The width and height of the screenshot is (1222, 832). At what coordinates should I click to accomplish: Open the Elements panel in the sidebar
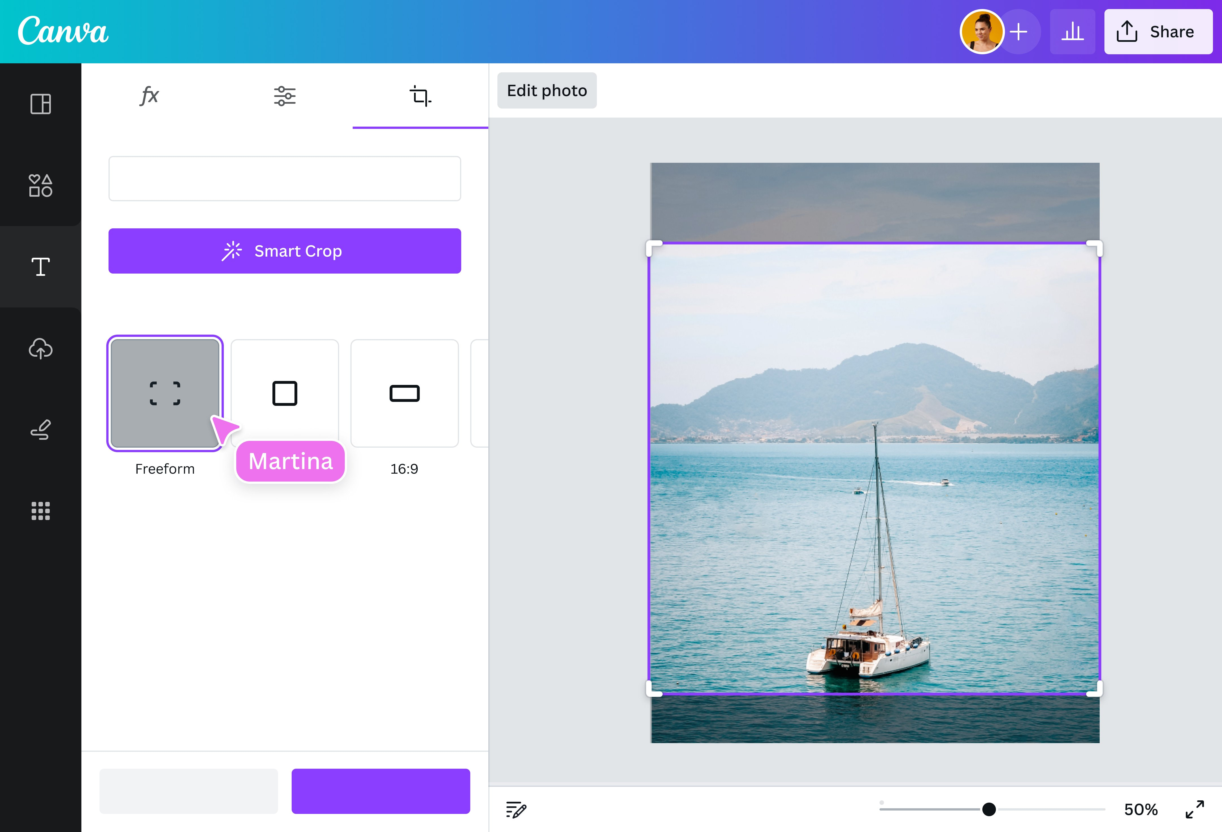click(x=40, y=186)
